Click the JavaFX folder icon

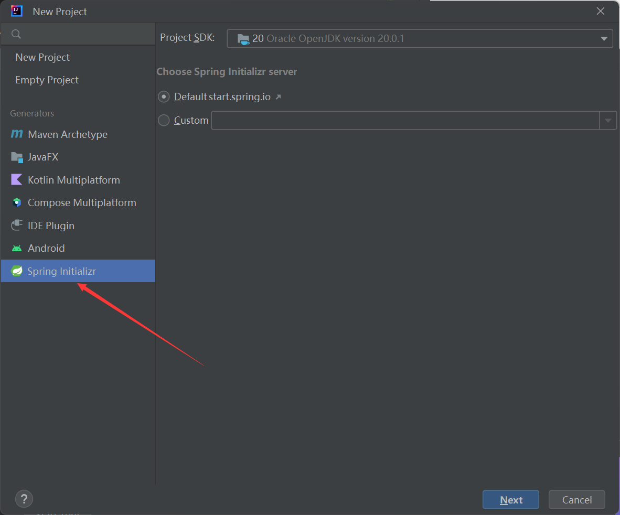(17, 157)
